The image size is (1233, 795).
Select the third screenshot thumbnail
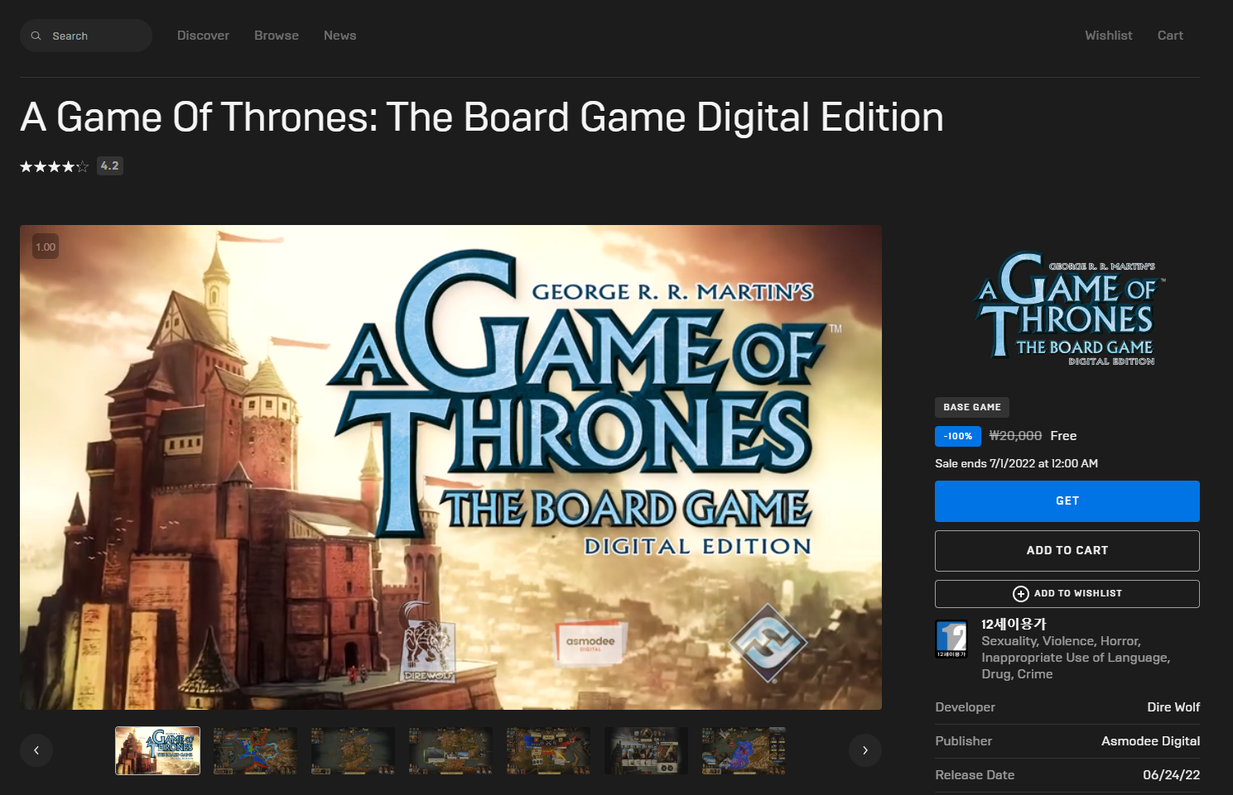[353, 750]
